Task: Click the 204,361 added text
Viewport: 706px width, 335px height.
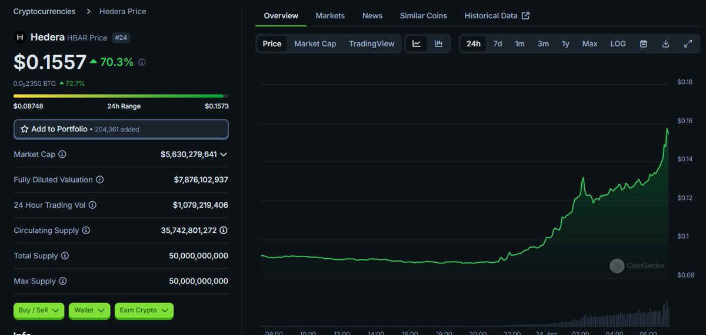Action: tap(117, 129)
